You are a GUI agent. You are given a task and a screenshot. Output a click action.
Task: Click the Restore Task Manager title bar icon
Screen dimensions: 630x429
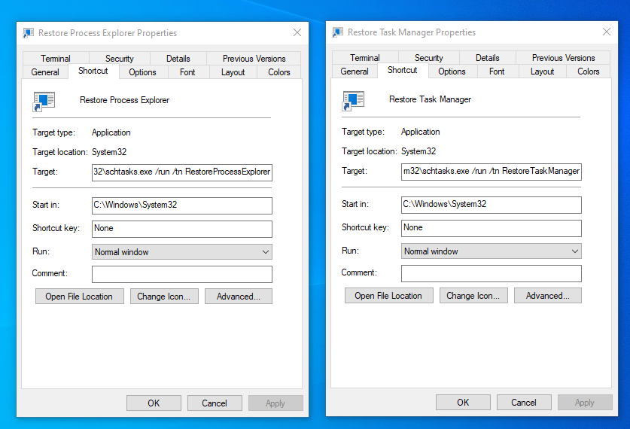tap(338, 32)
